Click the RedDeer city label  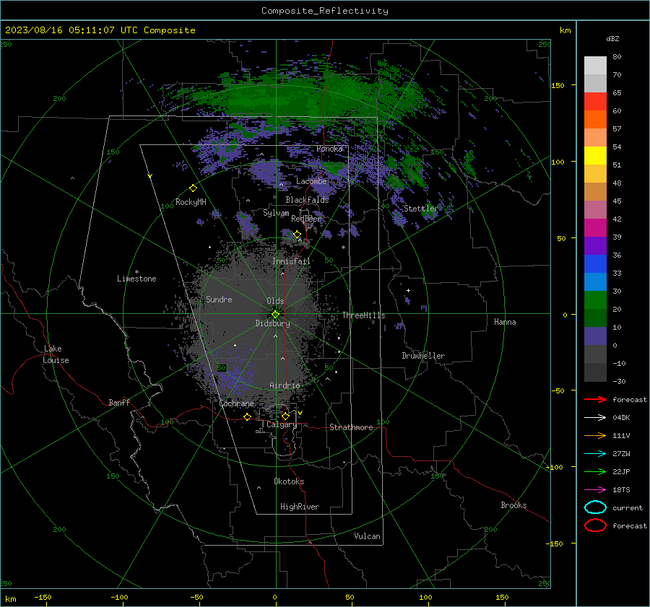click(306, 219)
